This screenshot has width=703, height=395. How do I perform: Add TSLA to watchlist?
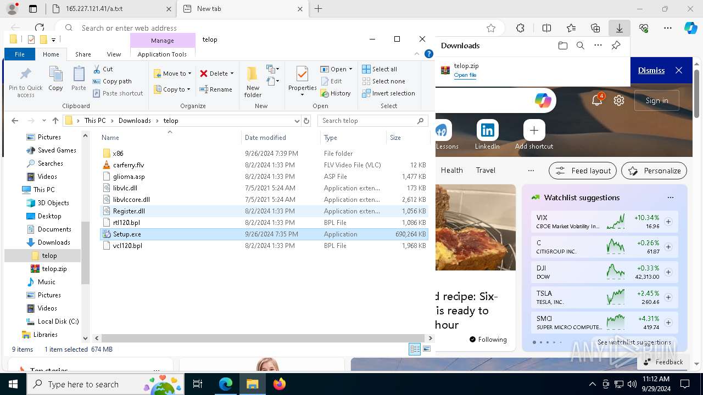pos(668,297)
